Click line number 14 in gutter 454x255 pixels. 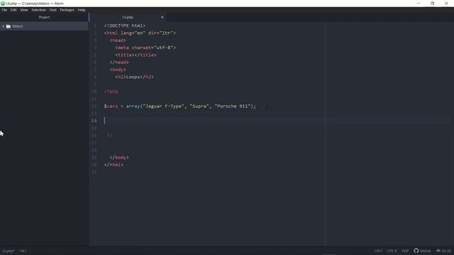click(x=94, y=121)
